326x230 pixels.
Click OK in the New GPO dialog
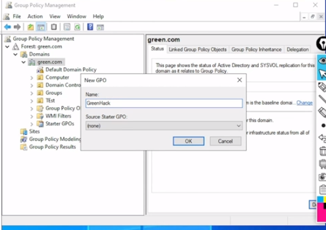pos(188,142)
